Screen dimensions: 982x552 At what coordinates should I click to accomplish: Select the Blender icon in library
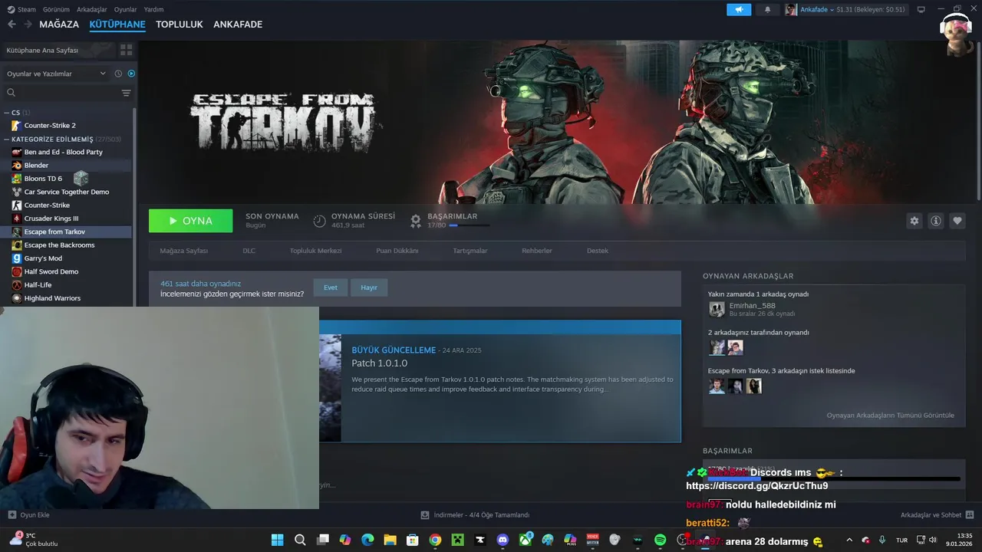17,165
